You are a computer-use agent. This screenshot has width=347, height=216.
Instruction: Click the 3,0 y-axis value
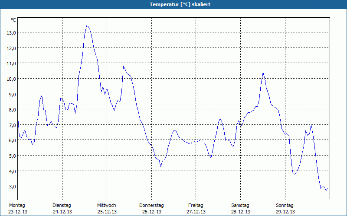click(13, 187)
